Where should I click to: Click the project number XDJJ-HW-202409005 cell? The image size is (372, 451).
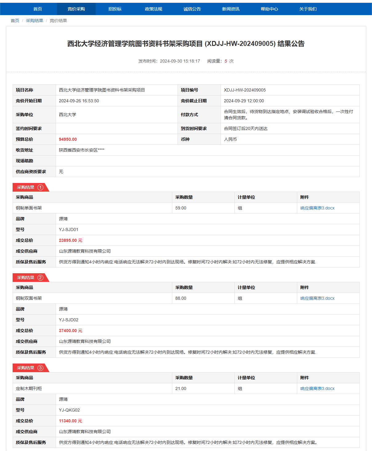point(245,90)
